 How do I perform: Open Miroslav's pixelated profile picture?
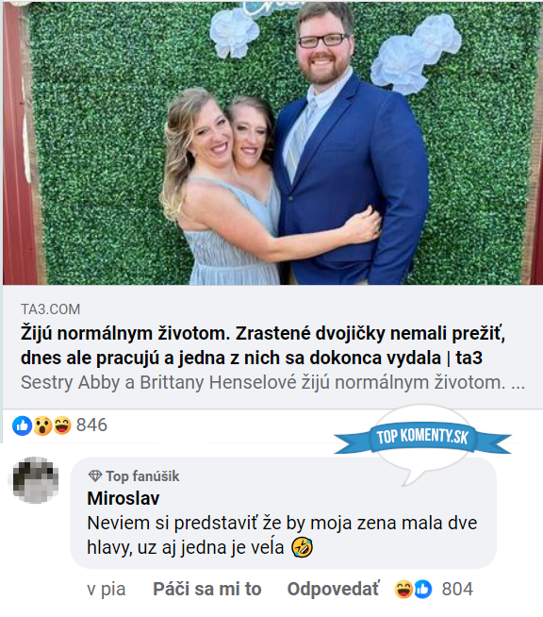pos(36,480)
